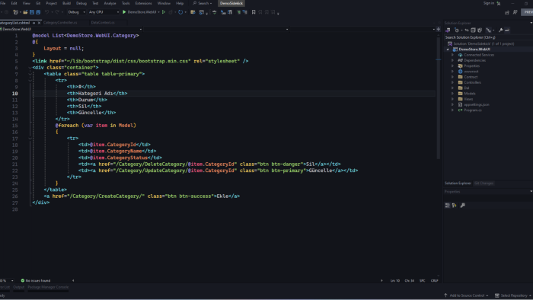
Task: Collapse the div container code block
Action: 30,68
